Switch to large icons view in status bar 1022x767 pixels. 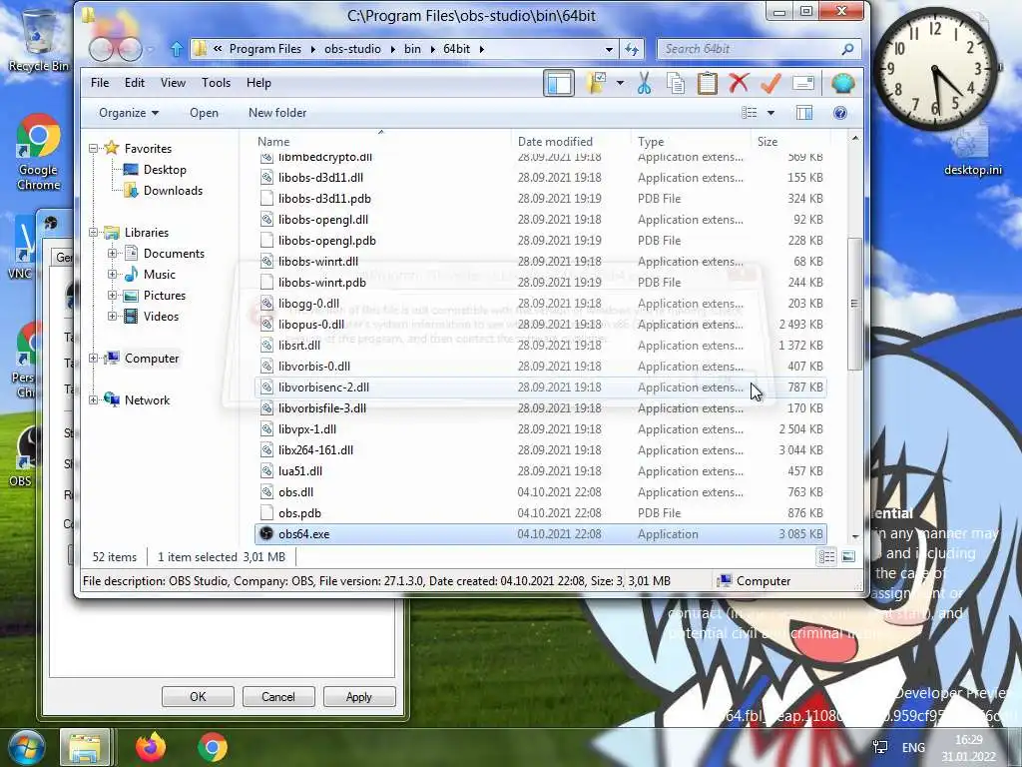tap(848, 557)
